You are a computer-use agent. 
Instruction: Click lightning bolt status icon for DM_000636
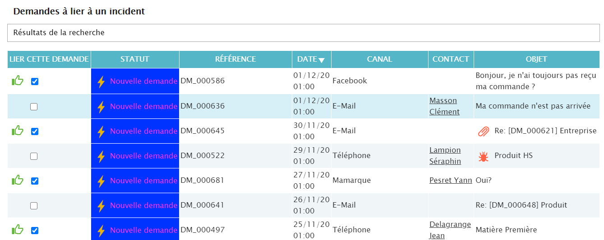(101, 107)
